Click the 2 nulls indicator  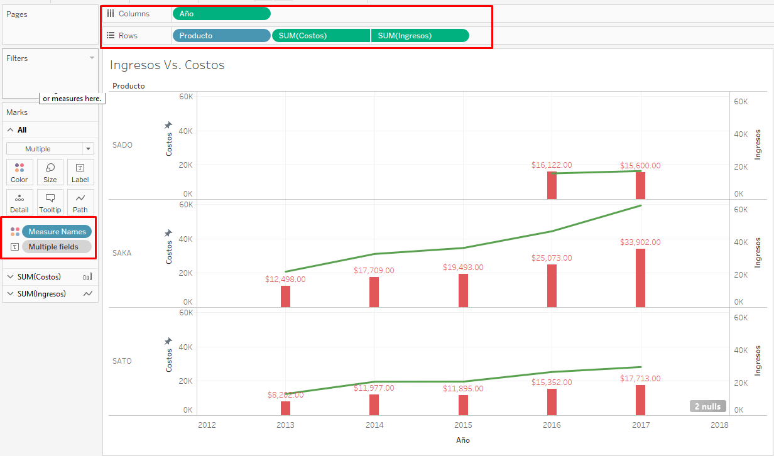pyautogui.click(x=707, y=406)
